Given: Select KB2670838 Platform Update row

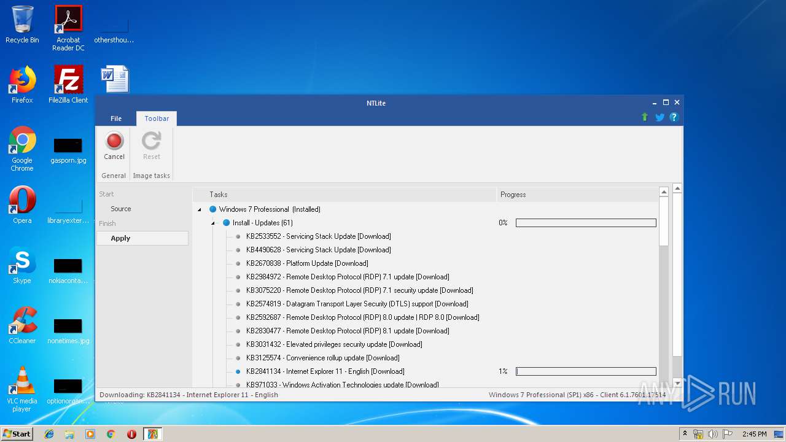Looking at the screenshot, I should point(307,263).
